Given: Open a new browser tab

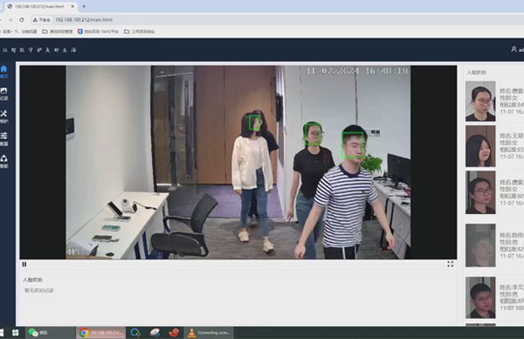Looking at the screenshot, I should [84, 6].
